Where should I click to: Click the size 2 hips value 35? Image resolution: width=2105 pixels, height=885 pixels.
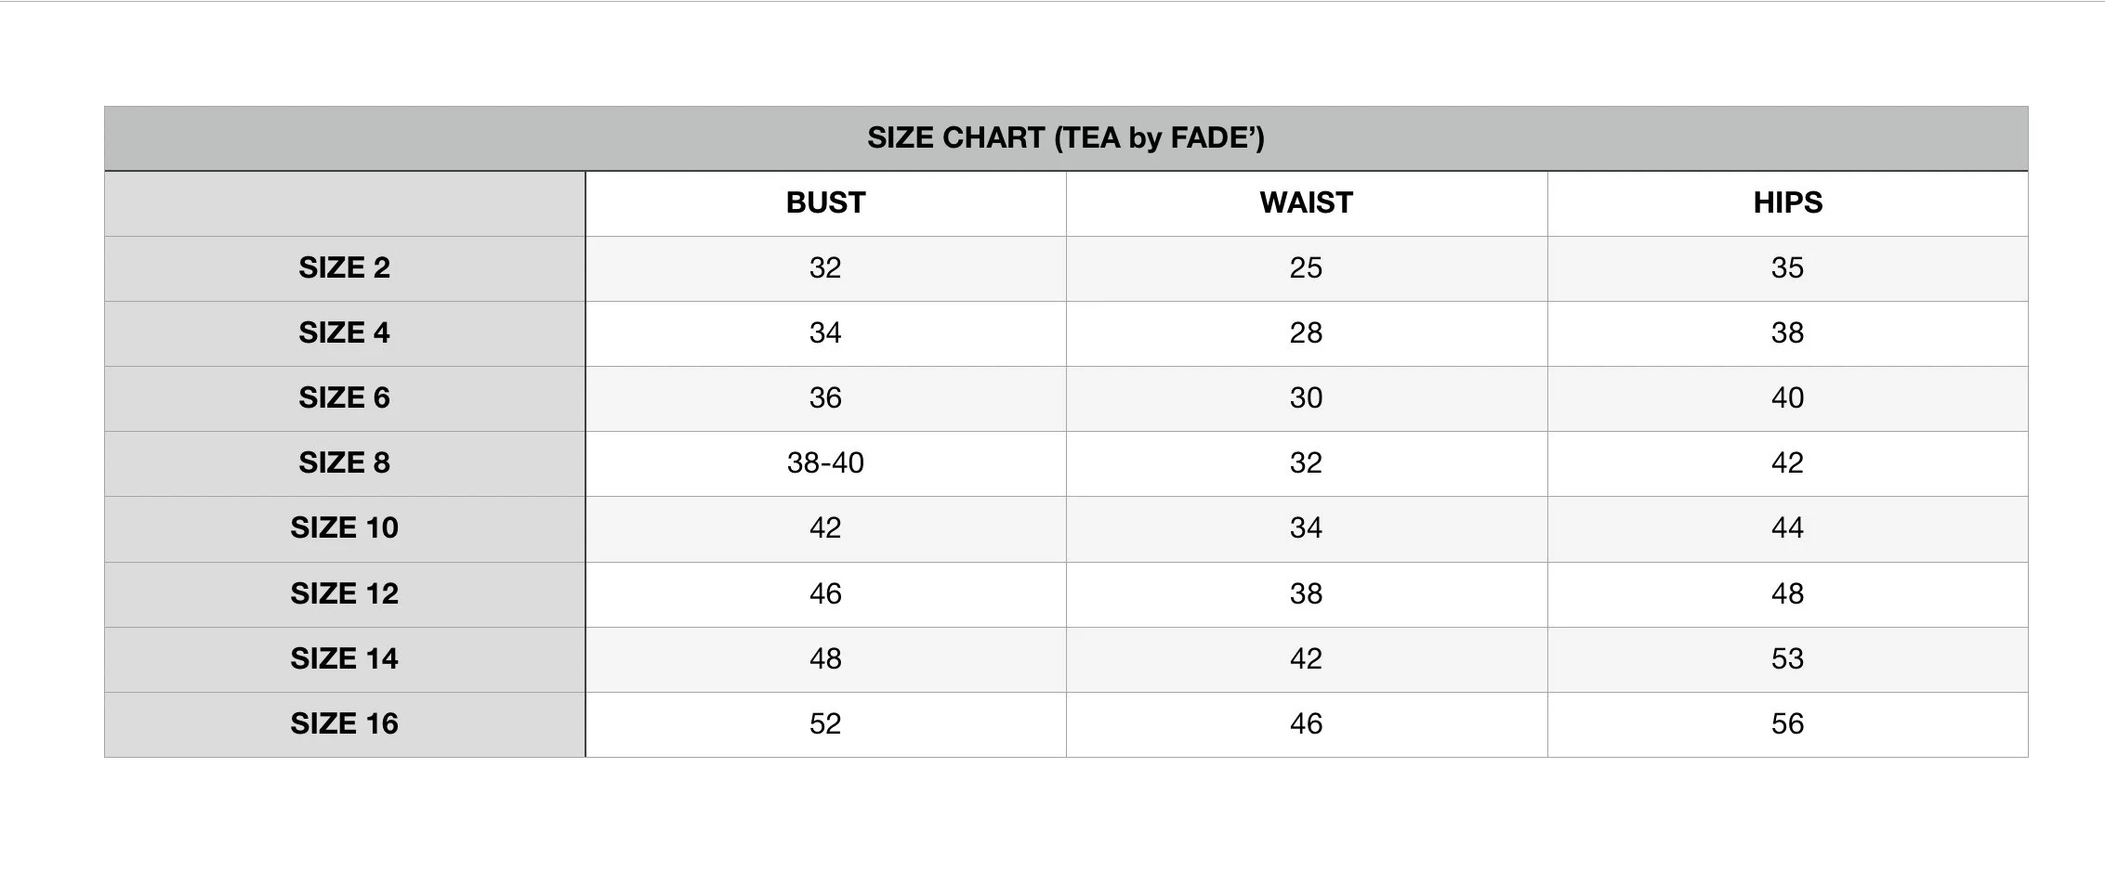[x=1787, y=268]
